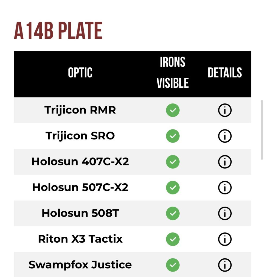Open info icon for Swampfox Justice
This screenshot has width=265, height=277.
(x=225, y=265)
